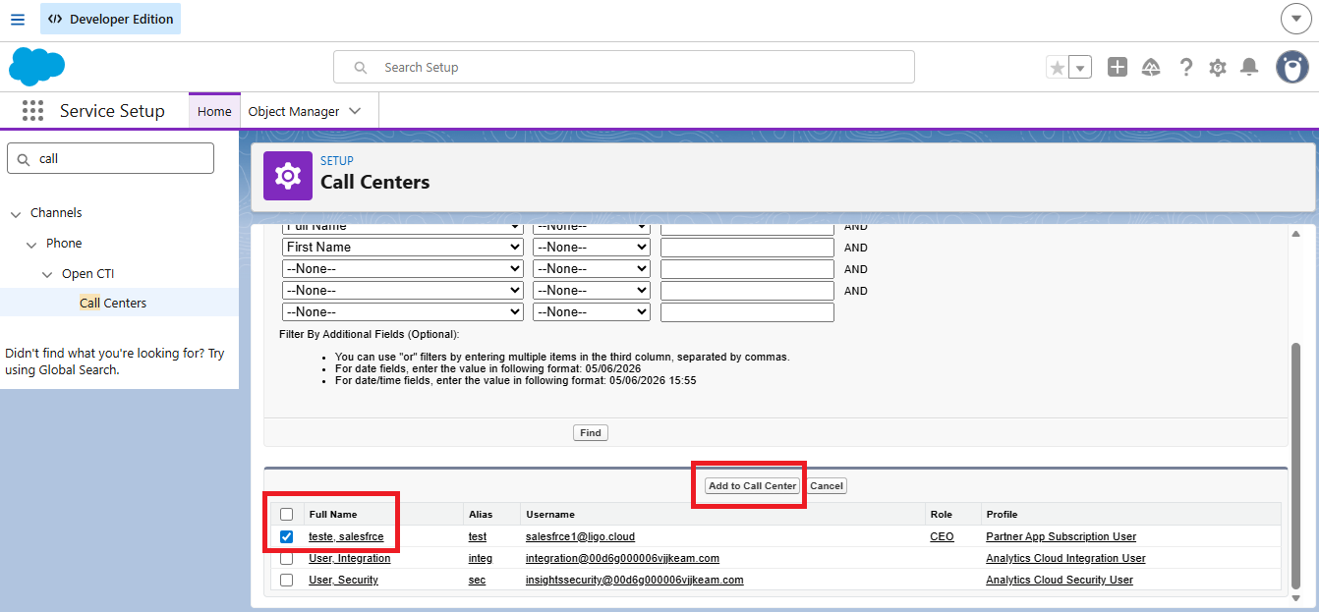The width and height of the screenshot is (1319, 612).
Task: Open the integration@00d6g000006vijkeam.com username link
Action: [622, 558]
